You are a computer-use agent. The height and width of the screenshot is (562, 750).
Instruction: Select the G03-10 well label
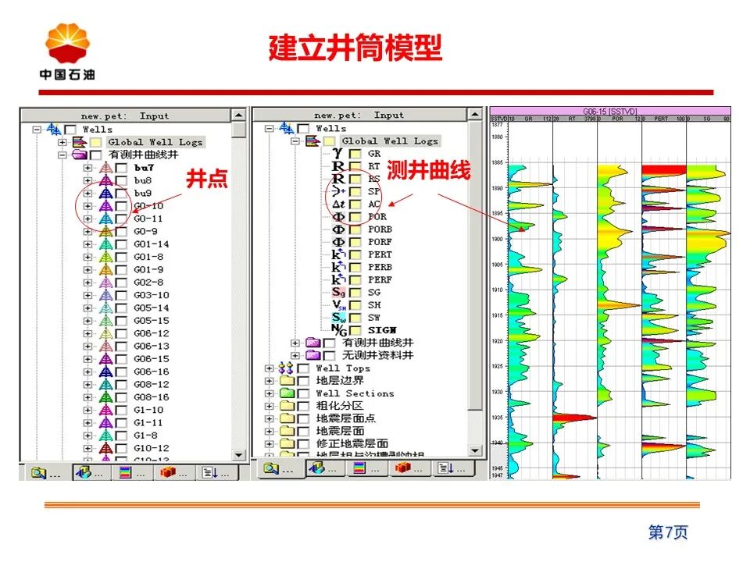pyautogui.click(x=151, y=295)
